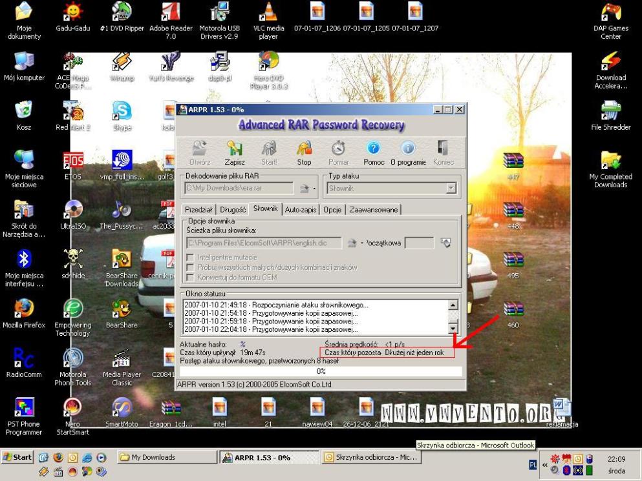Click the browse icon beside the dictionary path
Viewport: 642px width, 481px height.
352,243
